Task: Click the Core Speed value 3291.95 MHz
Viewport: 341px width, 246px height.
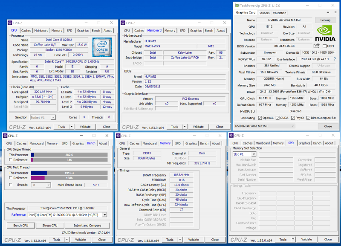Action: pyautogui.click(x=43, y=92)
